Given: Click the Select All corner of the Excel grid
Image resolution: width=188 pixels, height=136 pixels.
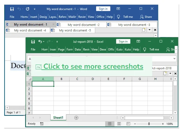Looking at the screenshot, I should [x=29, y=79].
